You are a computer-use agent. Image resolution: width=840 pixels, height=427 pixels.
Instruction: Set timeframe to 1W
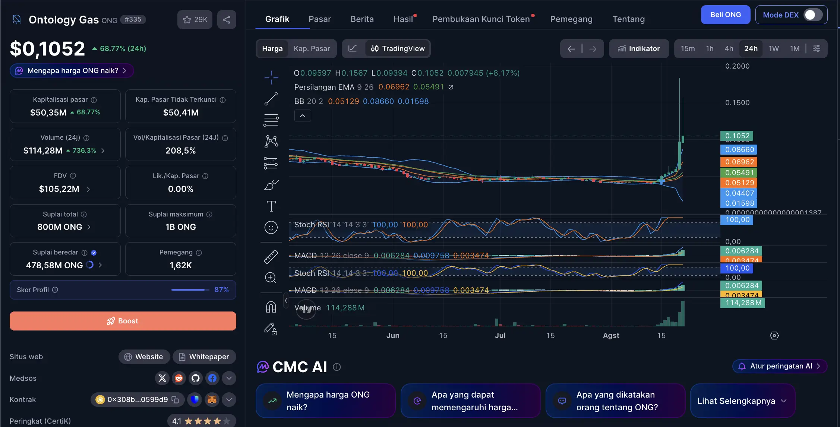click(x=774, y=48)
